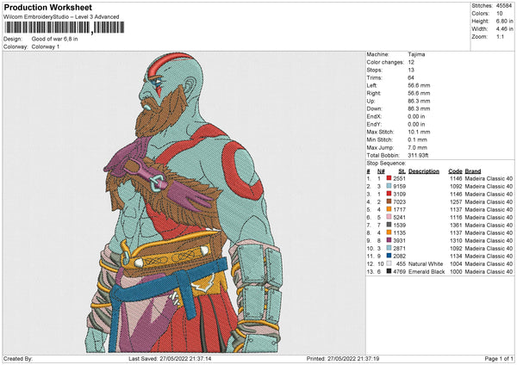Select the 'Code' column header
This screenshot has height=365, width=517.
click(455, 171)
